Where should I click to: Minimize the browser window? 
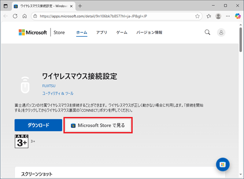(x=213, y=6)
